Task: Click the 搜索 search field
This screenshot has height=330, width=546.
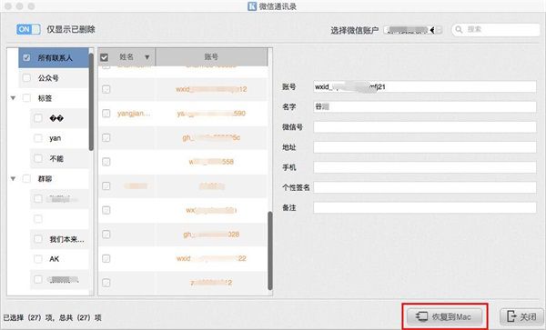Action: point(496,30)
